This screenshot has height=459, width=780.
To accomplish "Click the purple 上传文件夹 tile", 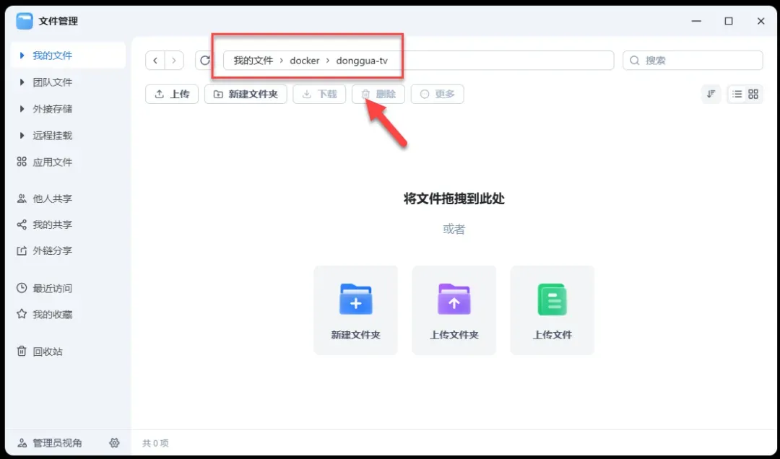I will click(x=454, y=310).
